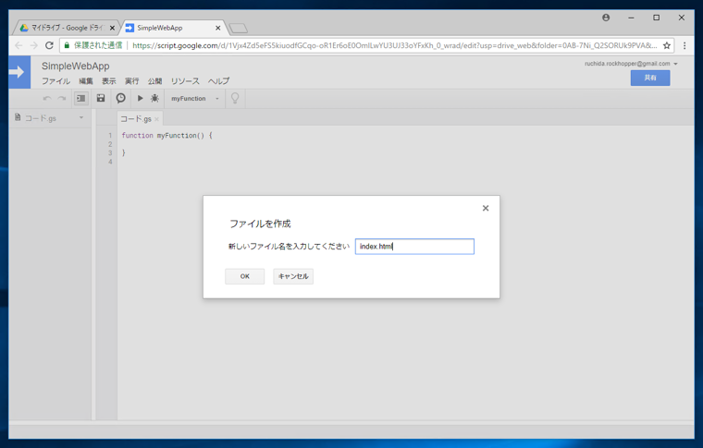The image size is (703, 448).
Task: Toggle the indent/format icon in toolbar
Action: [x=81, y=98]
